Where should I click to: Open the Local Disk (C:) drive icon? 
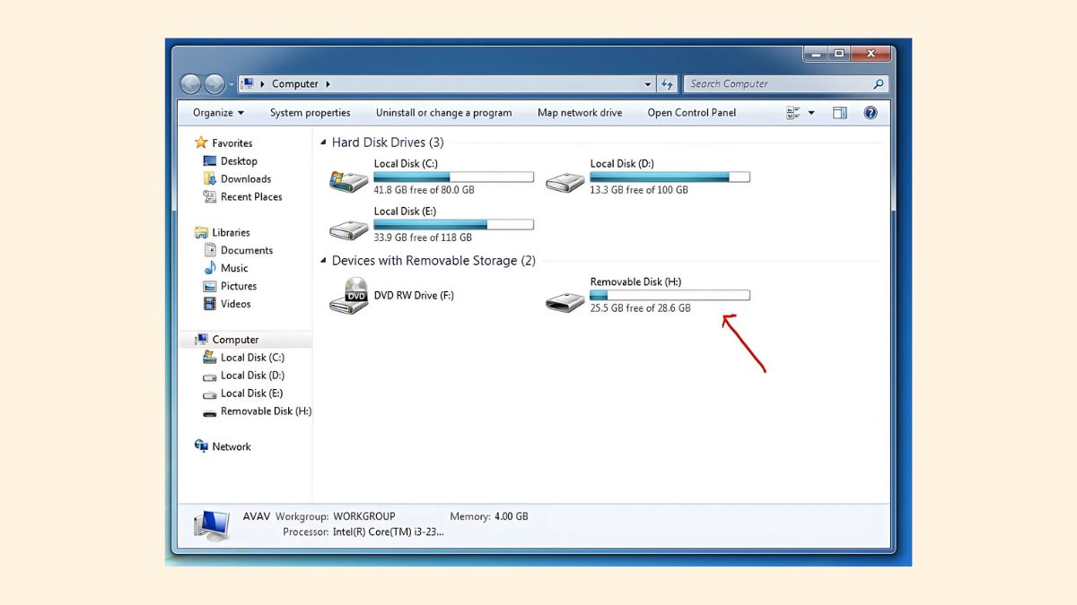[348, 179]
